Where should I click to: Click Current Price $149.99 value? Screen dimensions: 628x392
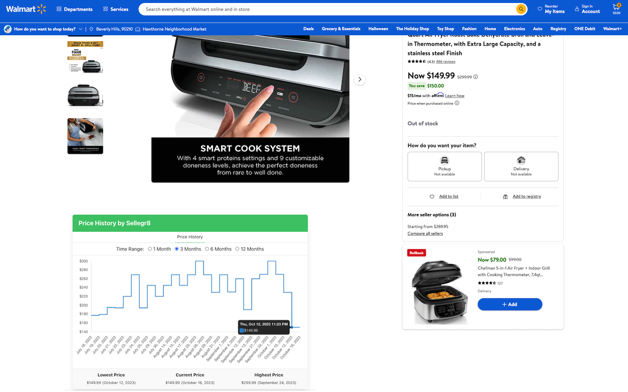190,383
